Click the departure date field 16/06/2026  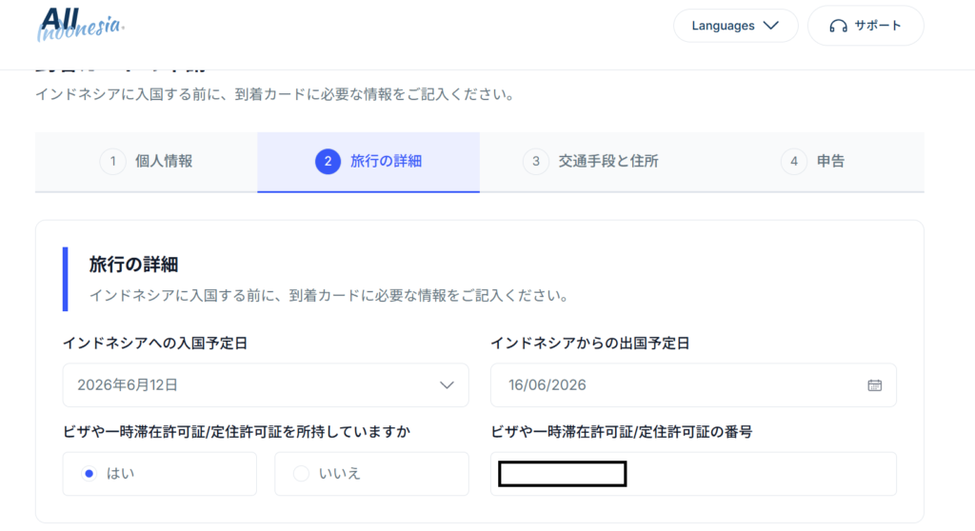tap(693, 384)
